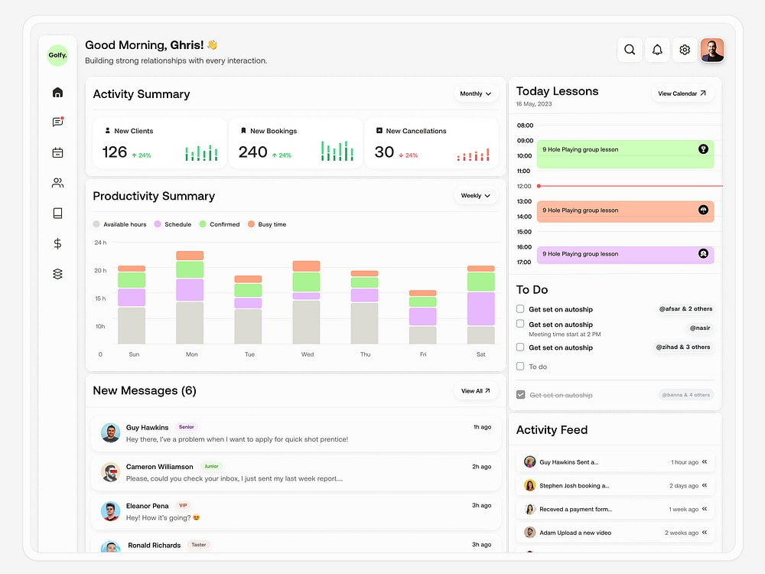Click the New Cancellations 30 card
765x574 pixels.
pyautogui.click(x=431, y=143)
